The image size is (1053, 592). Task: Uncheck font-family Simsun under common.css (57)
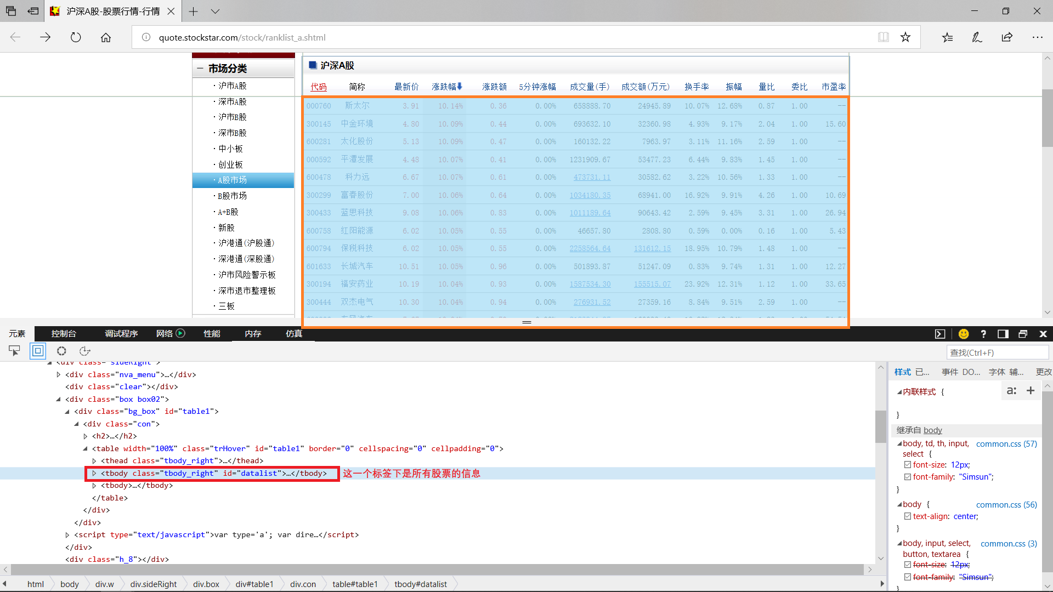tap(908, 477)
